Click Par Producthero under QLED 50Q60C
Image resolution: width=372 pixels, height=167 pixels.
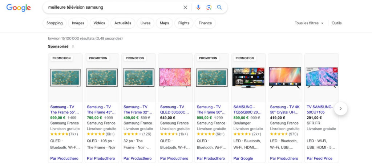click(x=174, y=158)
